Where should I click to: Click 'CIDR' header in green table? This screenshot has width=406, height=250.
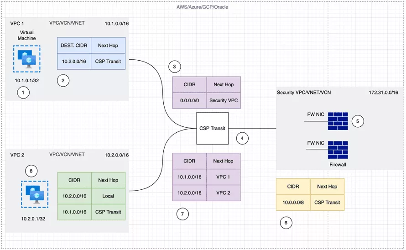(74, 180)
